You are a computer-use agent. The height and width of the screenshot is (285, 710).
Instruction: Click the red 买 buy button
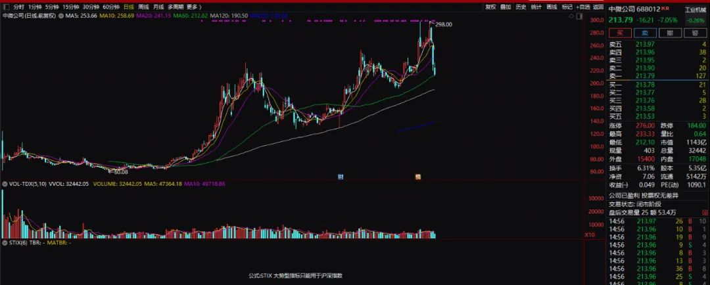(x=619, y=33)
